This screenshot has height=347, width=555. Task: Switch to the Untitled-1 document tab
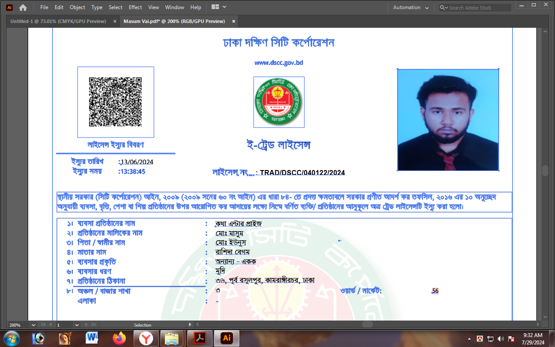tap(58, 21)
